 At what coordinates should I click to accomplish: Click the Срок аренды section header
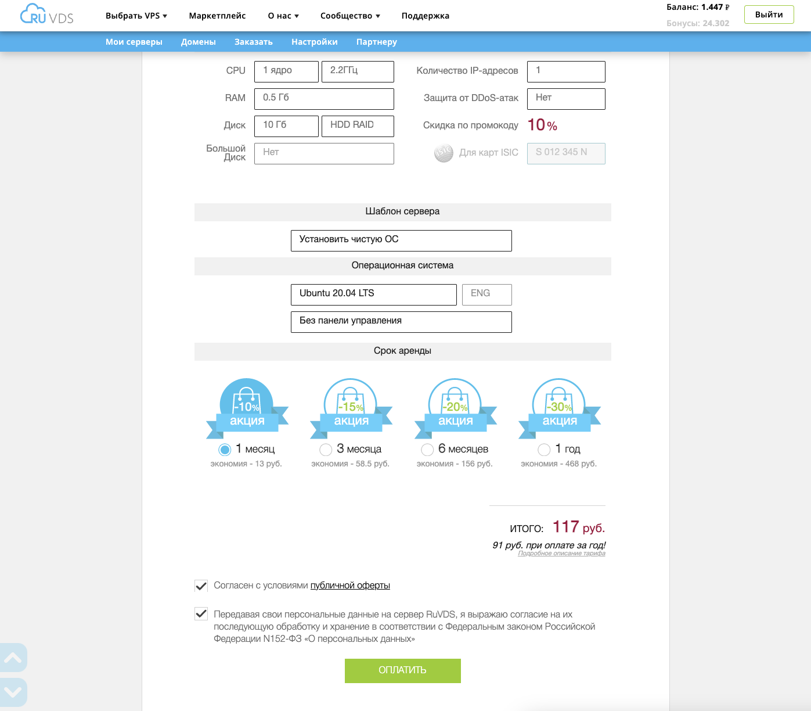[403, 351]
